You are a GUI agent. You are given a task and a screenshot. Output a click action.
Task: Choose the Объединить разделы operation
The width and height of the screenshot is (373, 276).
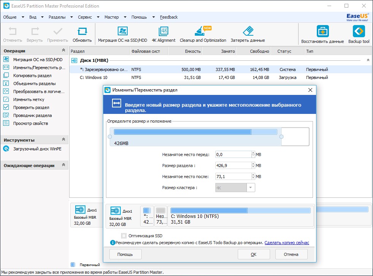tap(35, 84)
